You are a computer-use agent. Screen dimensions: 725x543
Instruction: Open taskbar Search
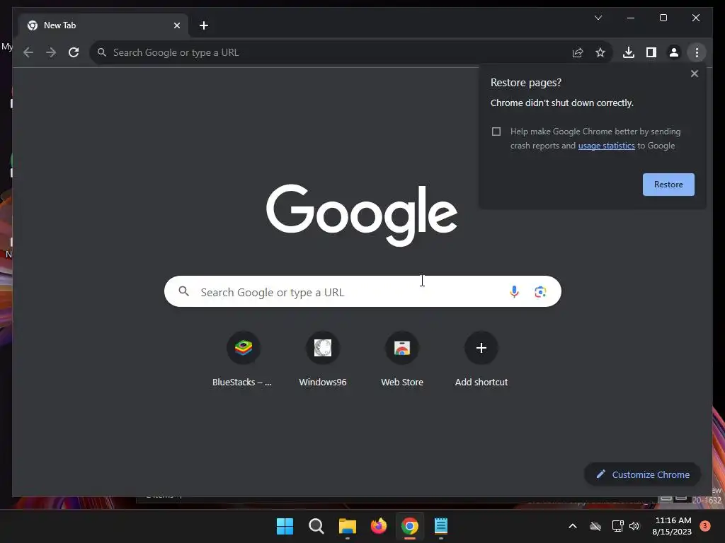pos(316,526)
